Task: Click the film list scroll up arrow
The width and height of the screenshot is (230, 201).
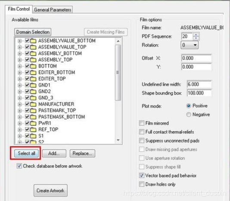Action: click(118, 41)
